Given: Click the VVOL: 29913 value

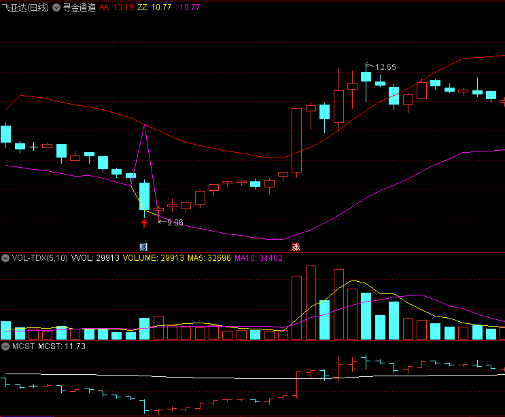Looking at the screenshot, I should [x=95, y=258].
